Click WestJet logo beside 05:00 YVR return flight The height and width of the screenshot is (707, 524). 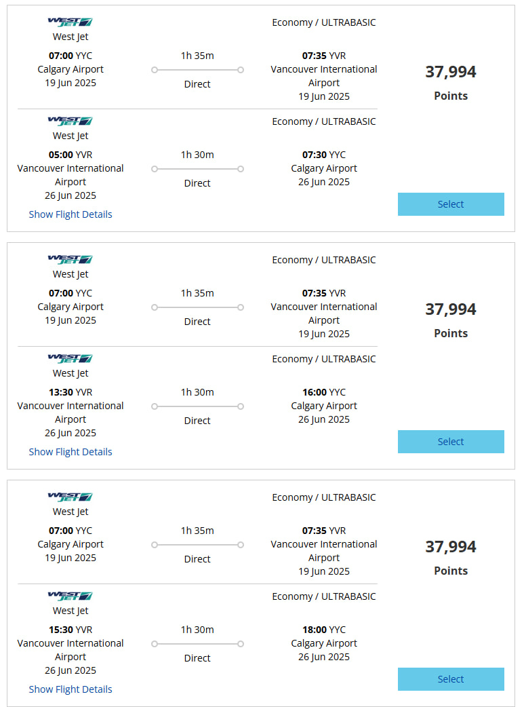click(70, 121)
